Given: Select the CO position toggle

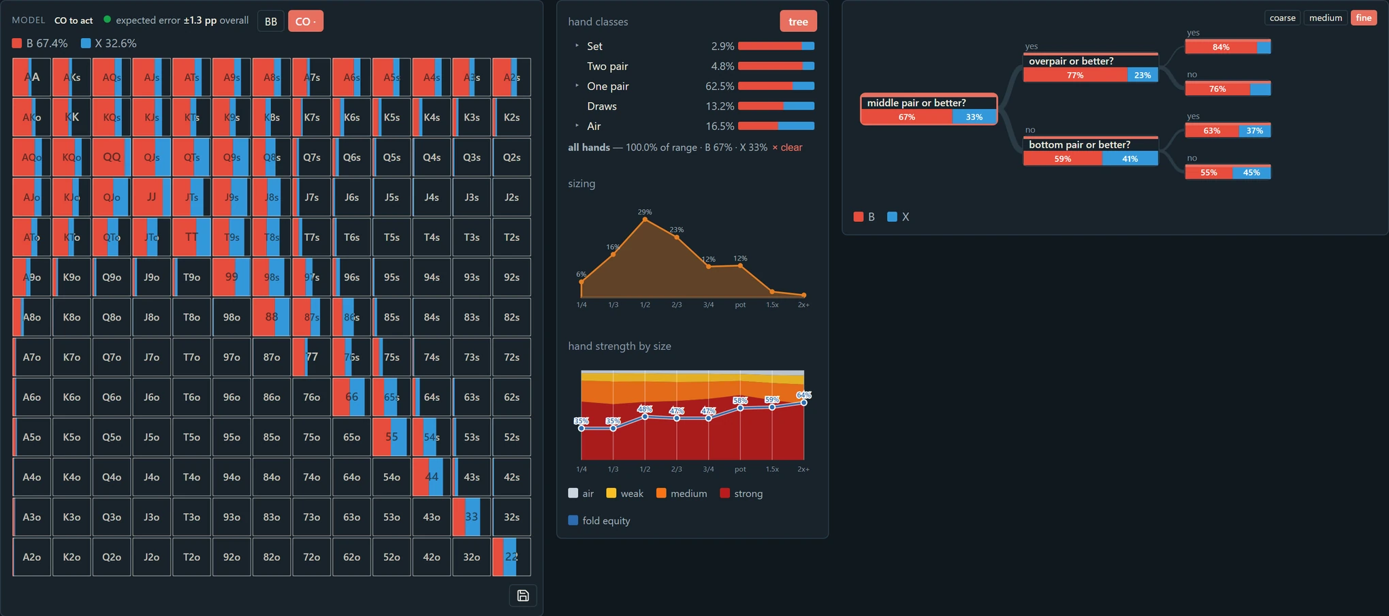Looking at the screenshot, I should [x=306, y=21].
